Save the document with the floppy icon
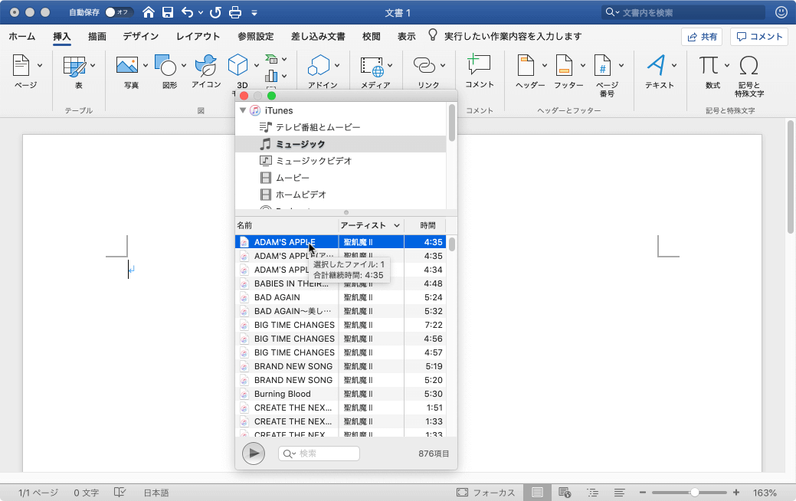The height and width of the screenshot is (501, 796). click(168, 12)
